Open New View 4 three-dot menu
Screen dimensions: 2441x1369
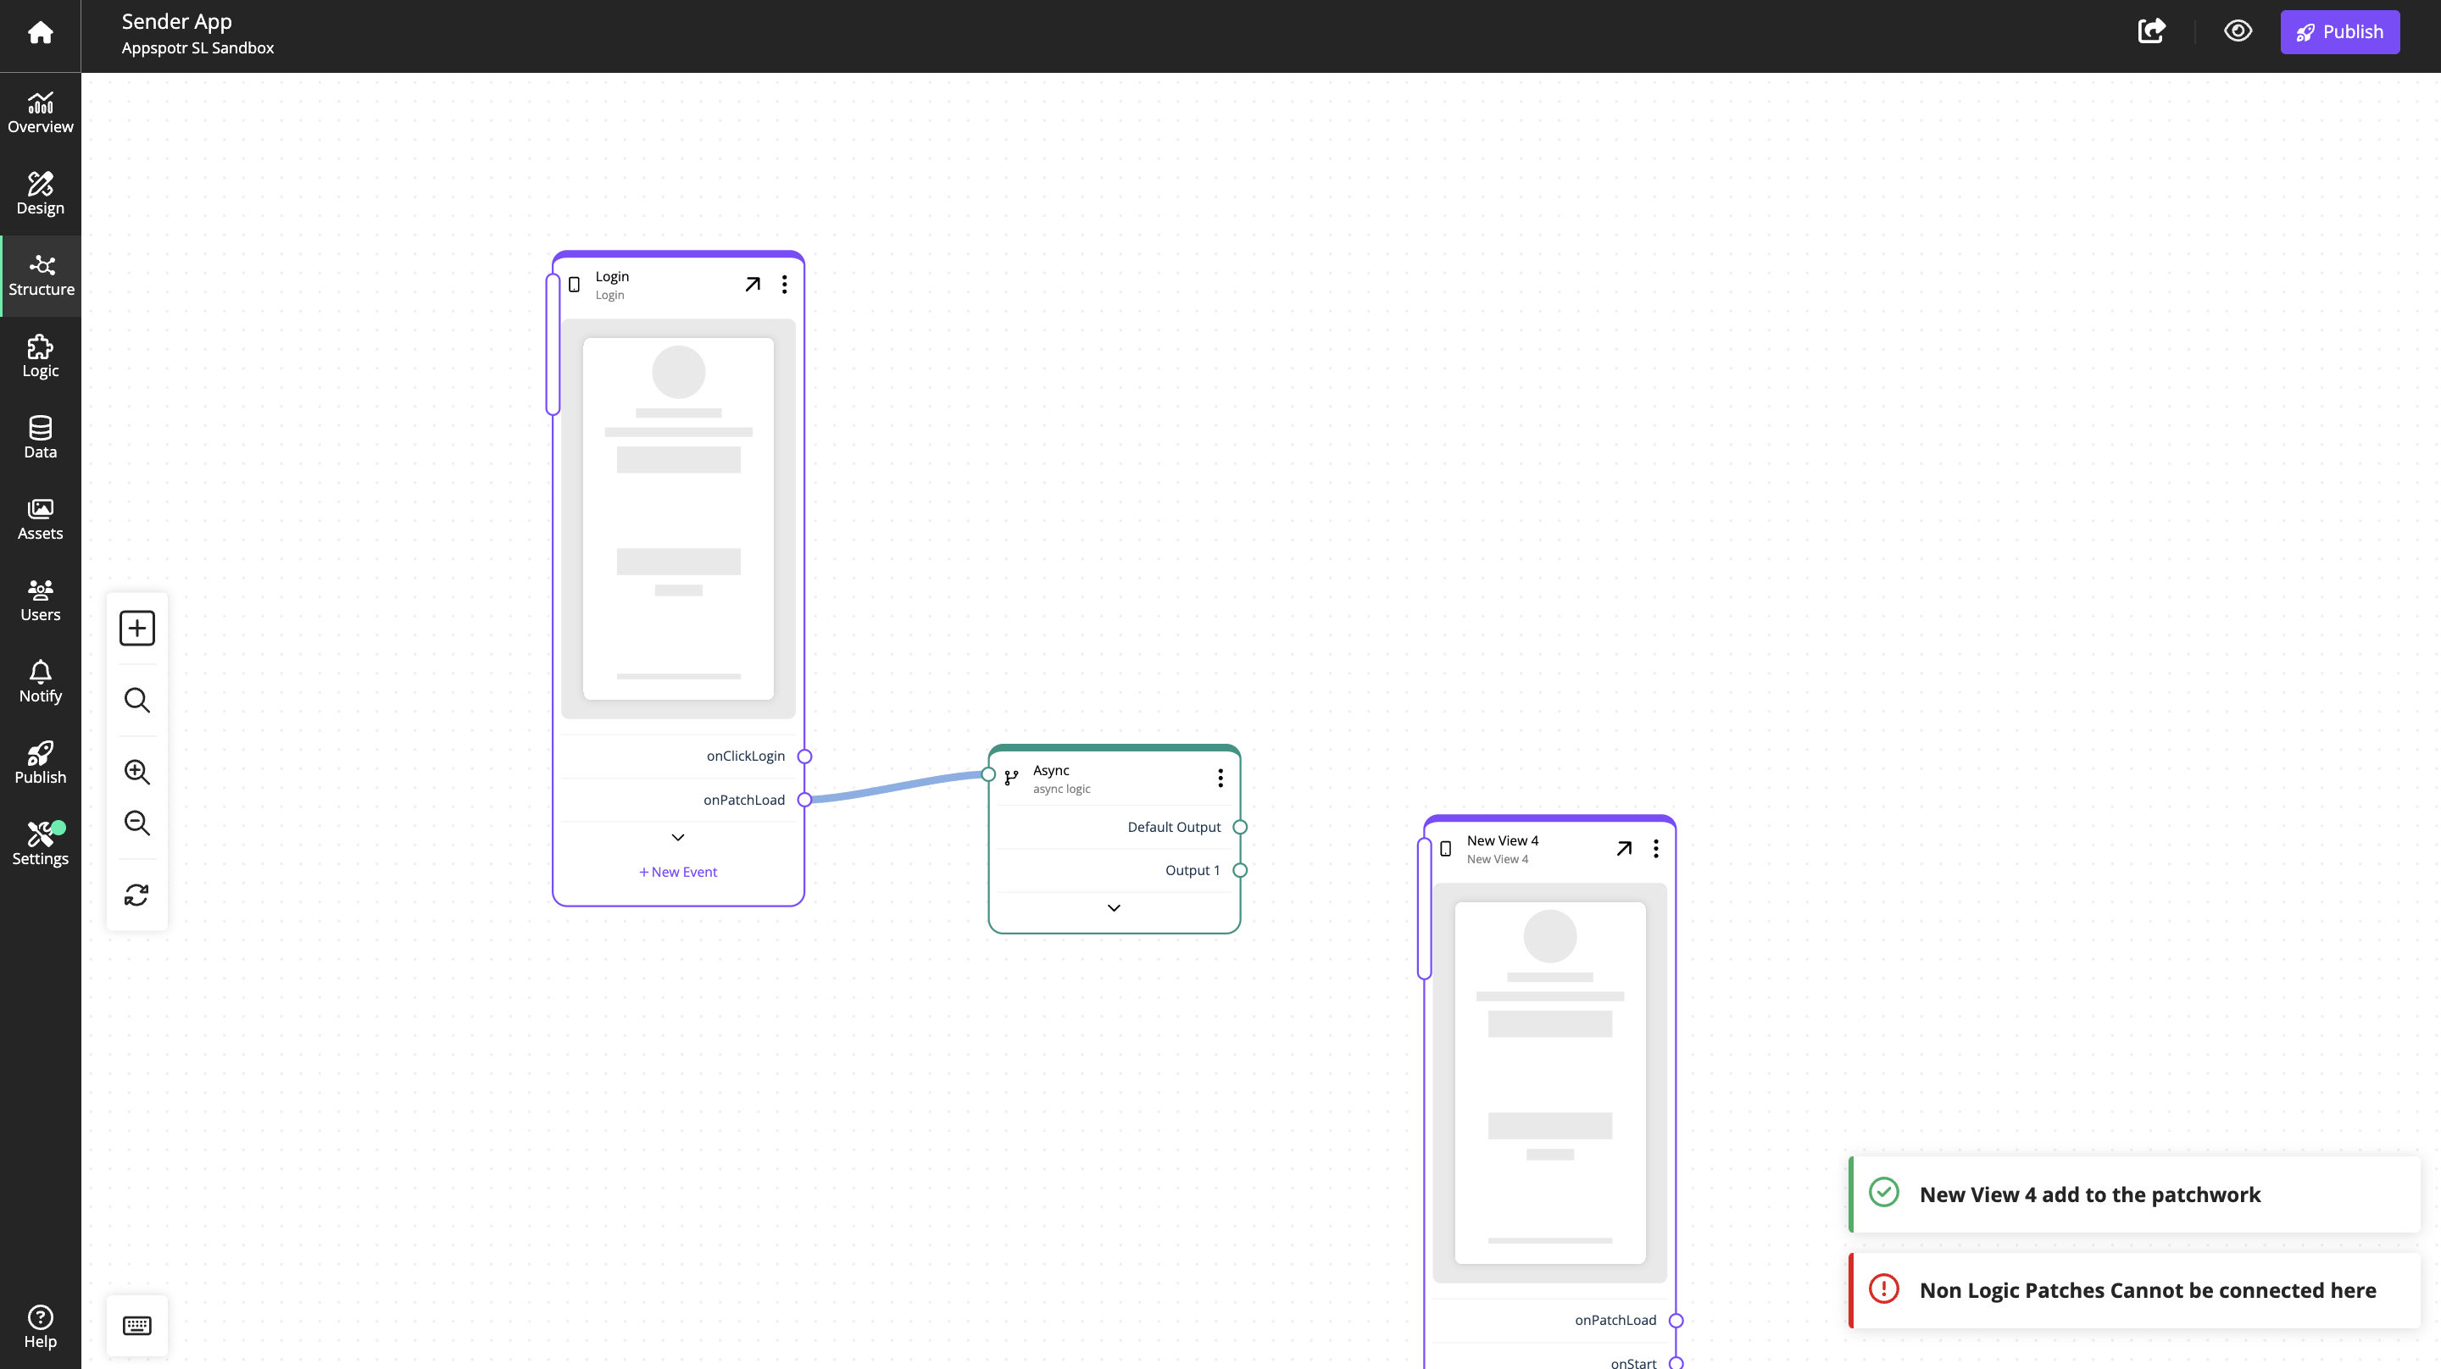coord(1656,848)
